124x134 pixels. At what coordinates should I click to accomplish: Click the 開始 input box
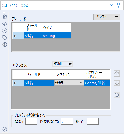(31, 121)
